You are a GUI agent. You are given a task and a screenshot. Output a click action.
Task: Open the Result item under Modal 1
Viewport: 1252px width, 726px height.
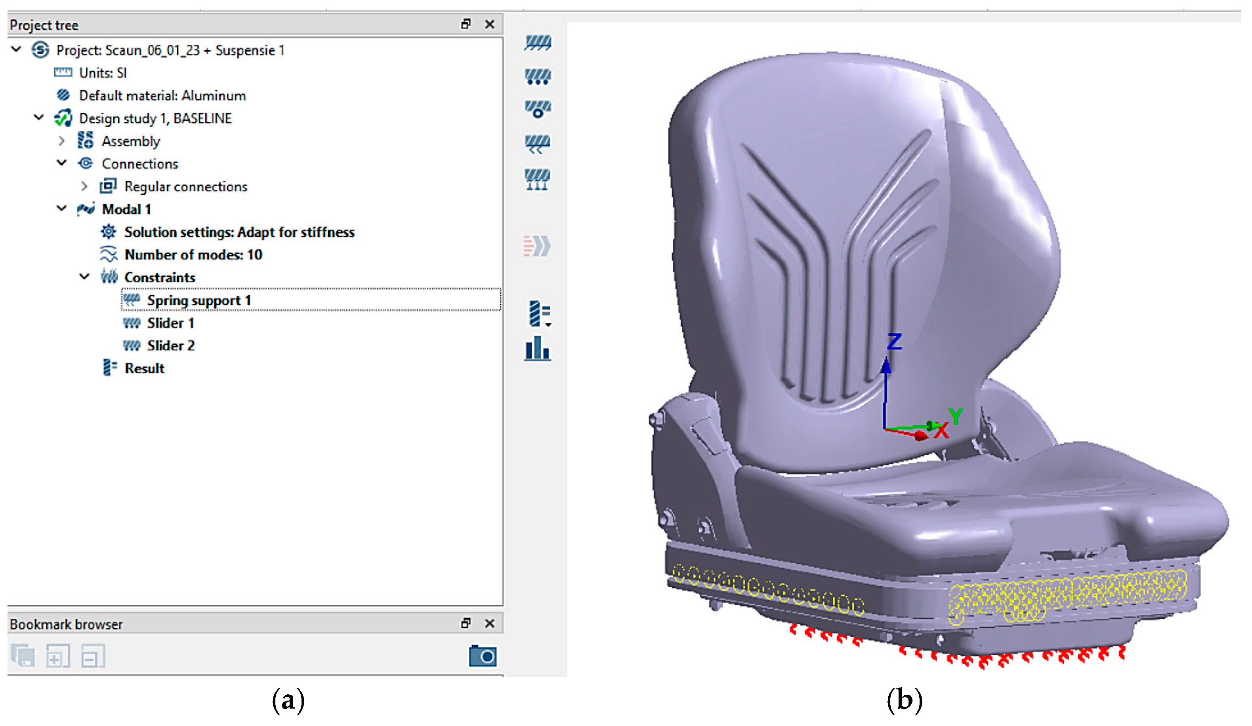point(144,368)
